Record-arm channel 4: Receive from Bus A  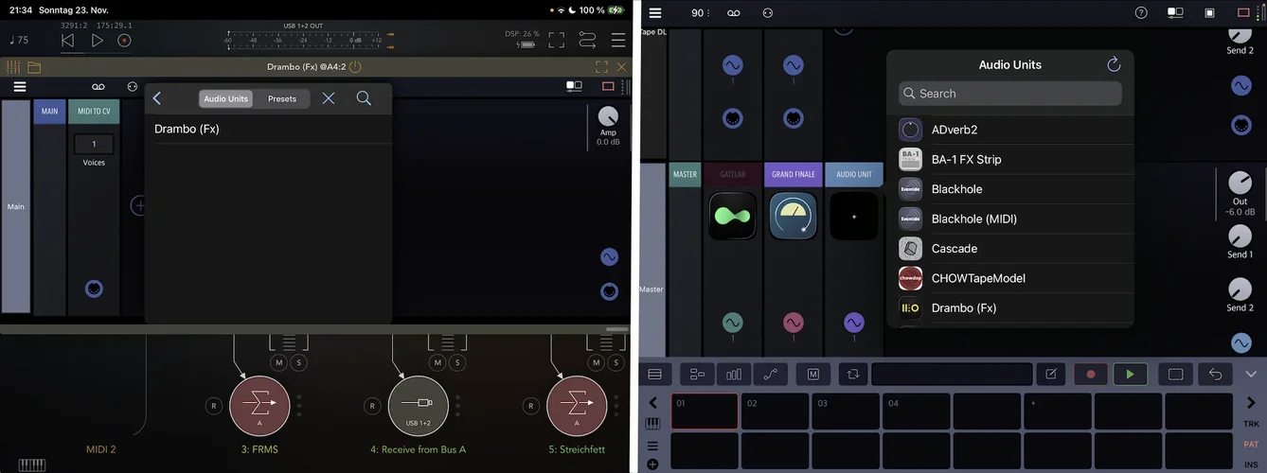(x=372, y=406)
